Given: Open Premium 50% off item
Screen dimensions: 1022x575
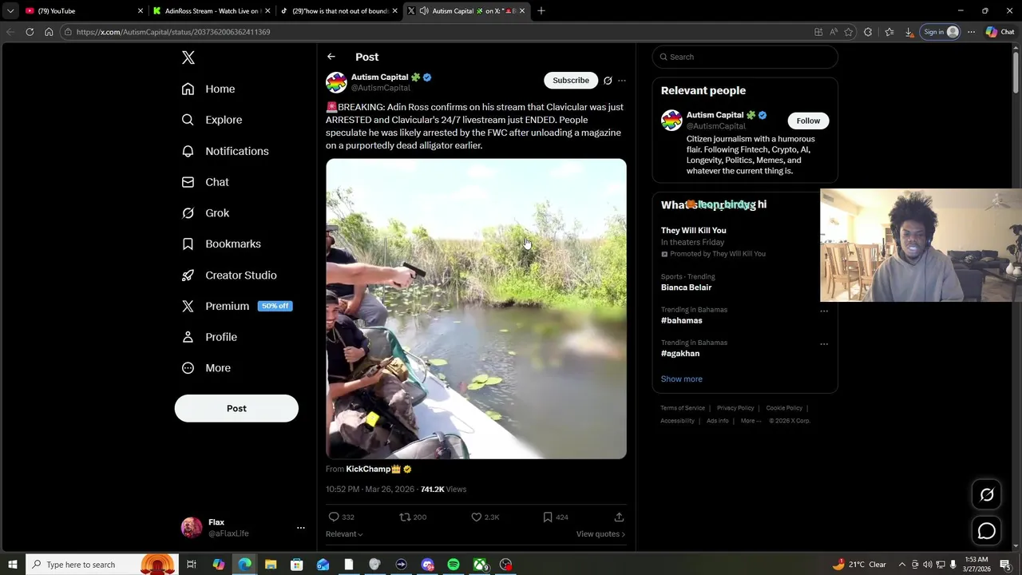Looking at the screenshot, I should click(x=236, y=306).
